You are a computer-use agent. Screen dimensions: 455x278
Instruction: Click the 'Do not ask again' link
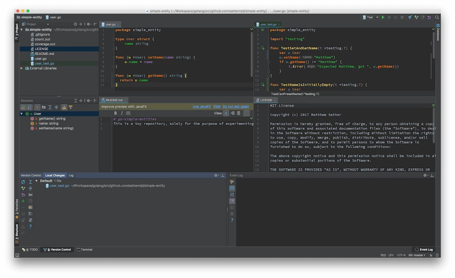point(235,107)
